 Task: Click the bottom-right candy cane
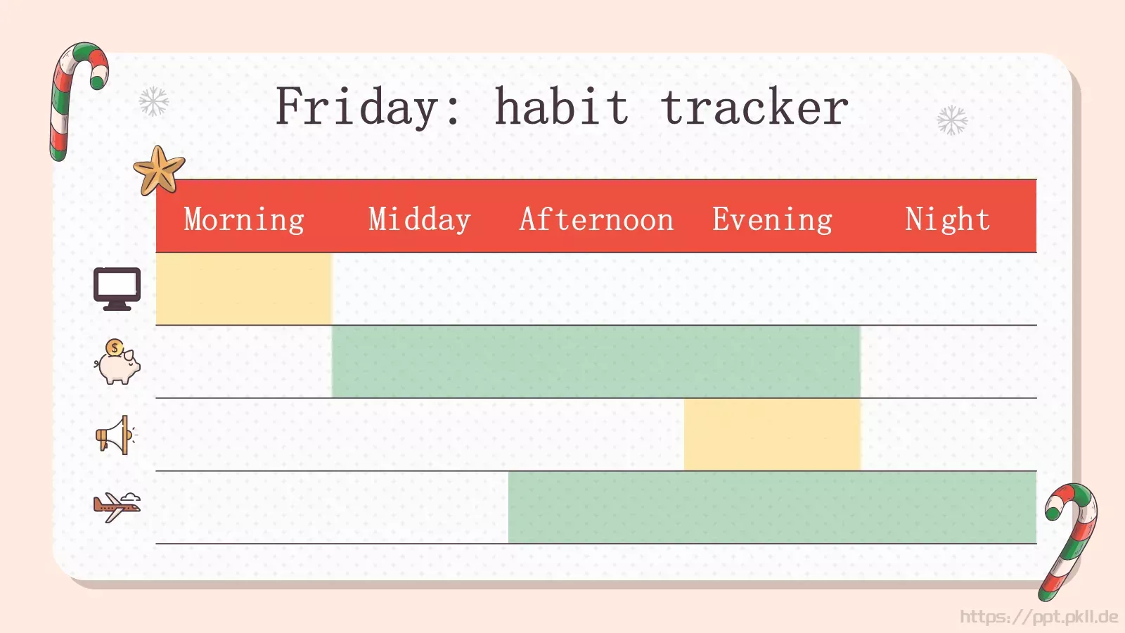(x=1067, y=542)
